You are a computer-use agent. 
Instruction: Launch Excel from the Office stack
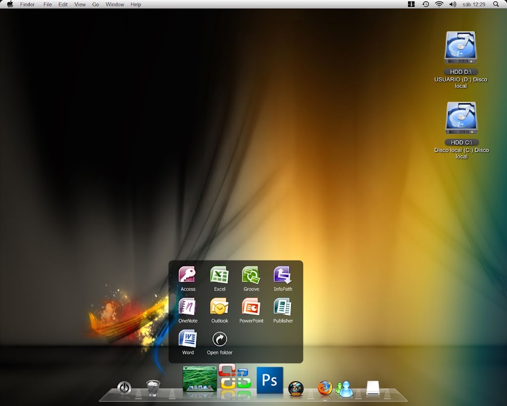pos(219,275)
